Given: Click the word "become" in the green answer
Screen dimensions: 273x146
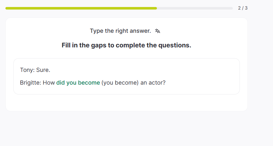Looking at the screenshot, I should (x=89, y=83).
